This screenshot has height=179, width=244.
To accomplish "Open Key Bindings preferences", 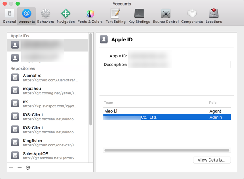I will pos(139,16).
